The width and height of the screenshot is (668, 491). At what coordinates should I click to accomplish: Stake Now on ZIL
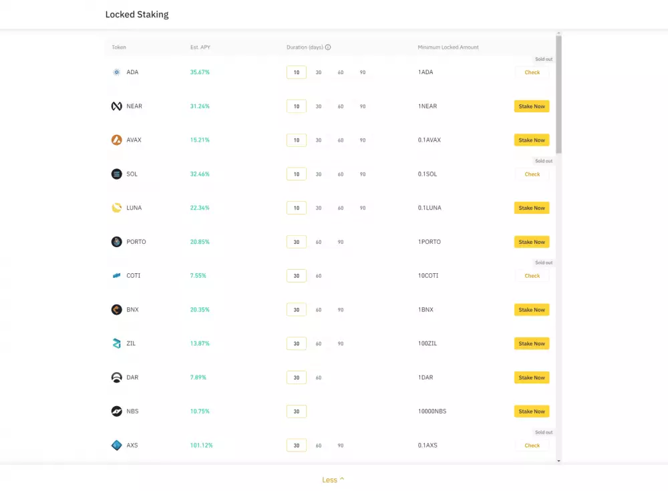(x=531, y=343)
